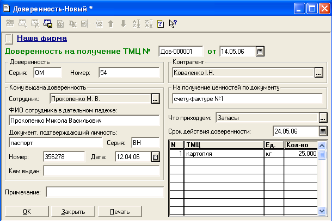Open calendar for document date 14.05.06

[260, 52]
